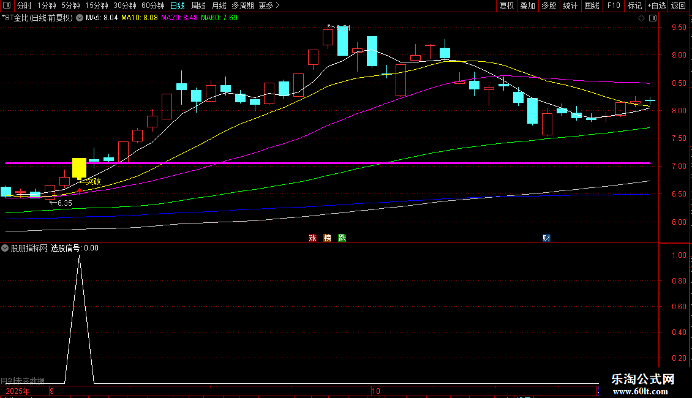Click the 标记 mark button
692x398 pixels.
coord(634,6)
